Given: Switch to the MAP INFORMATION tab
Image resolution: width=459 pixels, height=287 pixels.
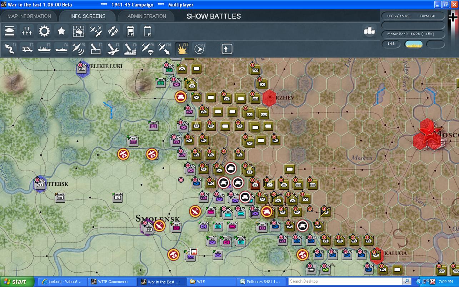Looking at the screenshot, I should click(29, 16).
